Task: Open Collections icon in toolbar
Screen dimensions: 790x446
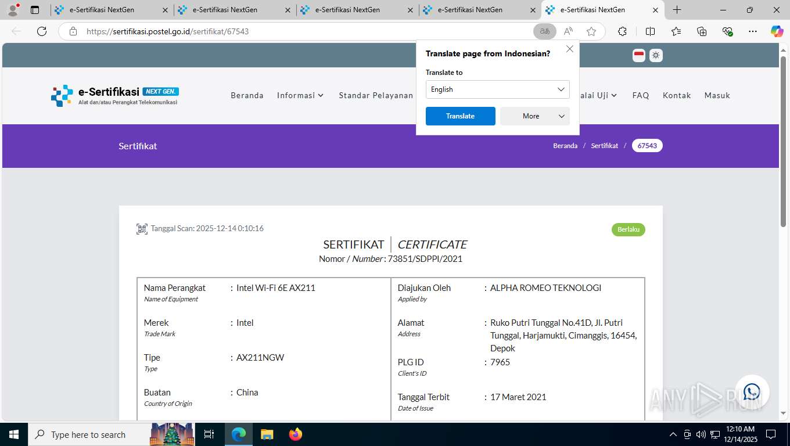Action: (x=702, y=31)
